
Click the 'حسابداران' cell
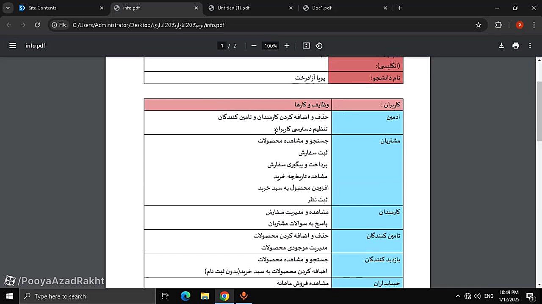[x=367, y=283]
